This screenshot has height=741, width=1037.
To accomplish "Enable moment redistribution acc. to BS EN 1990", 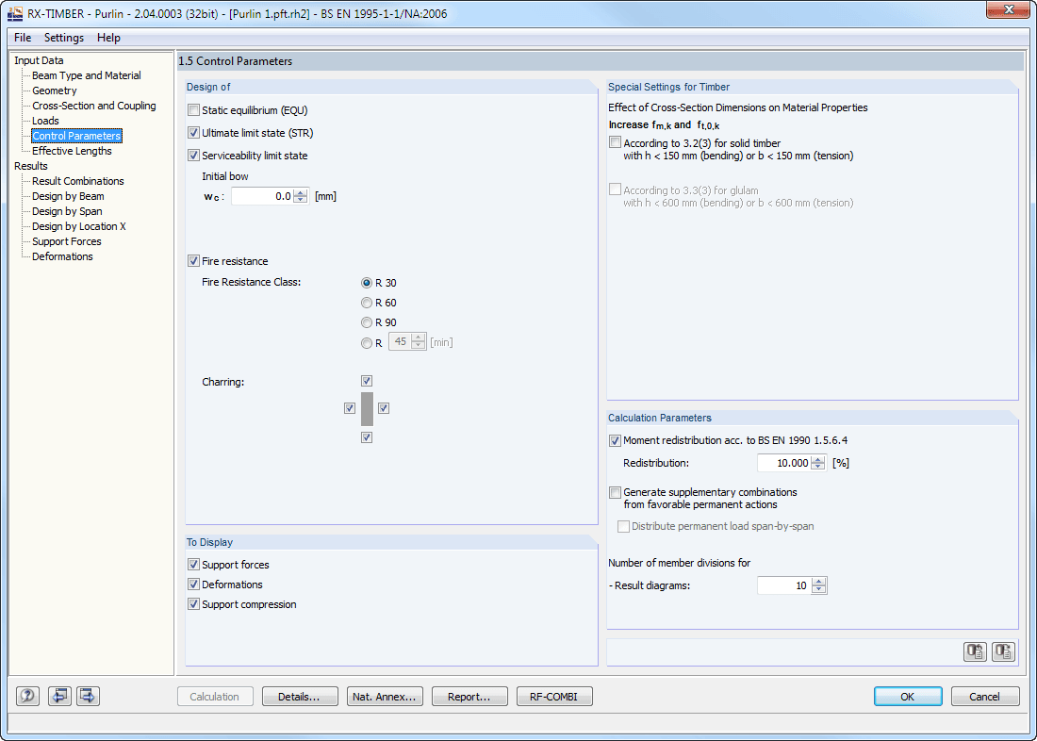I will pyautogui.click(x=614, y=440).
